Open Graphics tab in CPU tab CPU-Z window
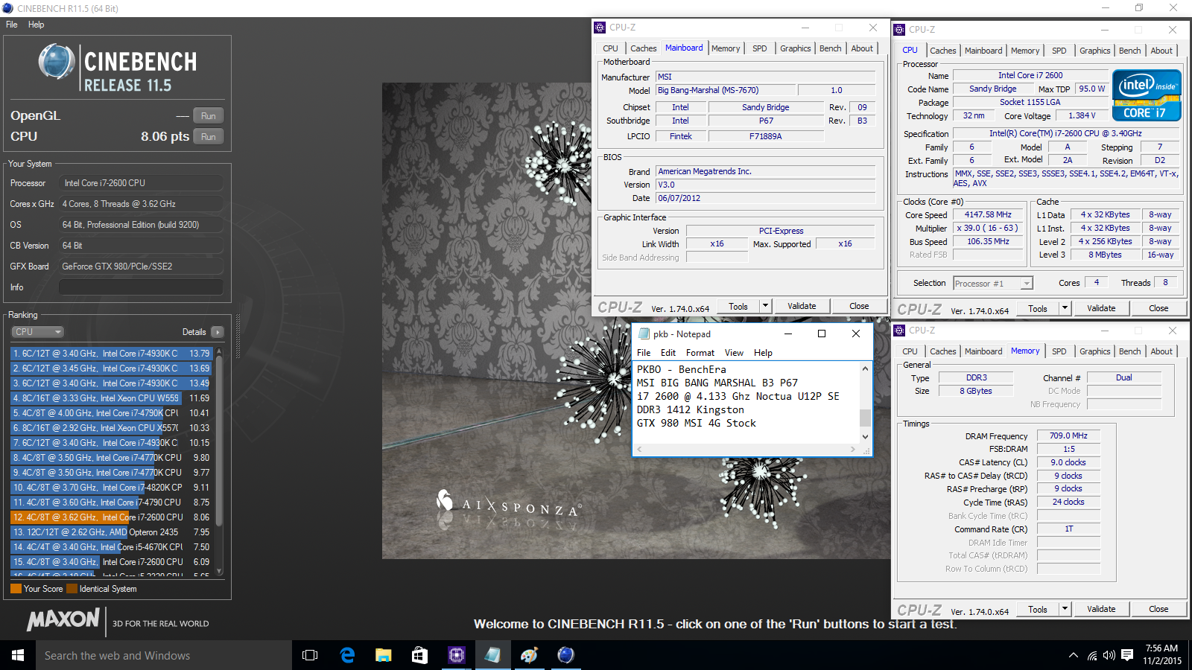Viewport: 1192px width, 670px height. (x=1094, y=51)
